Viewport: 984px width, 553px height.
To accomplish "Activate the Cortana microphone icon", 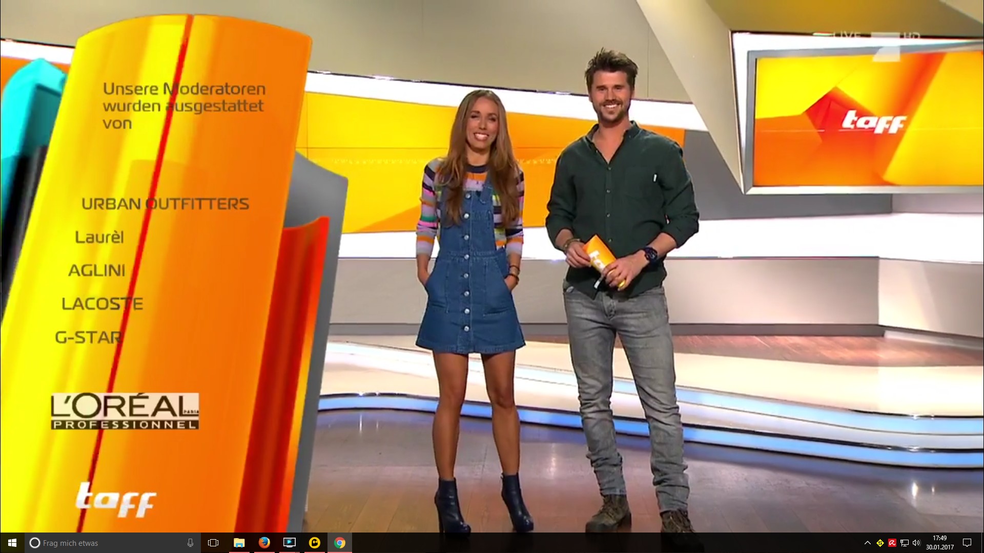I will tap(190, 543).
